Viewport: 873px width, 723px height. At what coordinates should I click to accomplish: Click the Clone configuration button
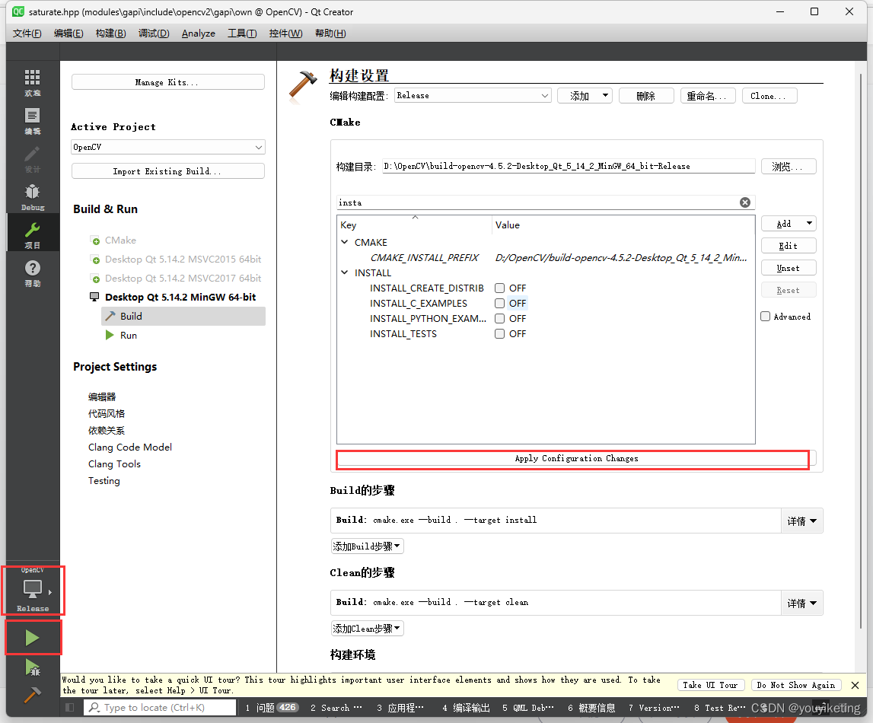click(769, 96)
